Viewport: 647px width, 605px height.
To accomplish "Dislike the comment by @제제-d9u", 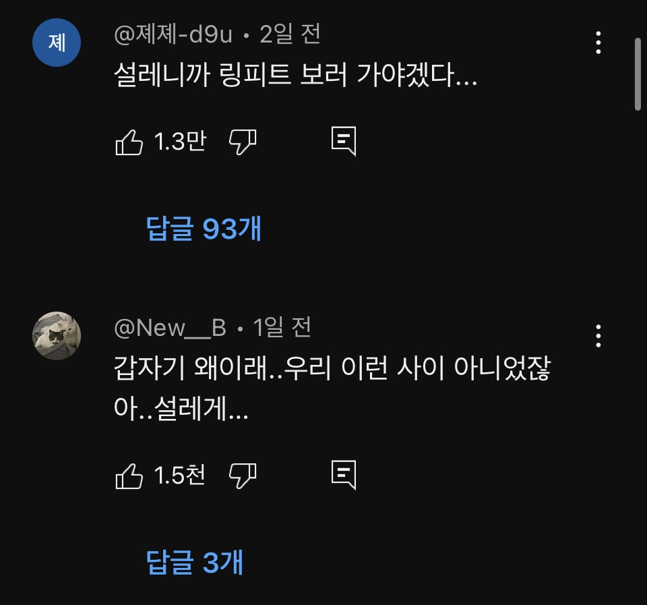I will [x=243, y=142].
